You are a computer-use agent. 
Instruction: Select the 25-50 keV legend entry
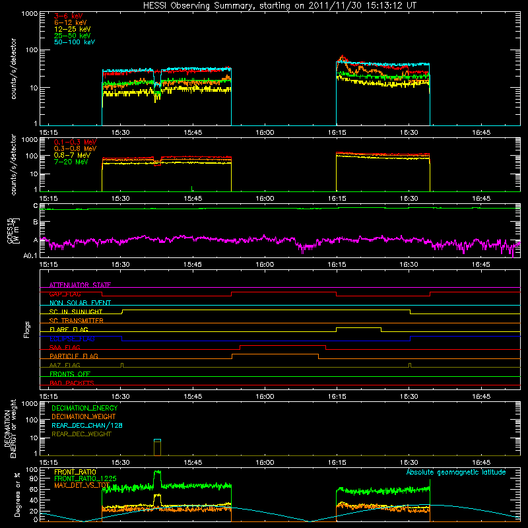click(73, 36)
